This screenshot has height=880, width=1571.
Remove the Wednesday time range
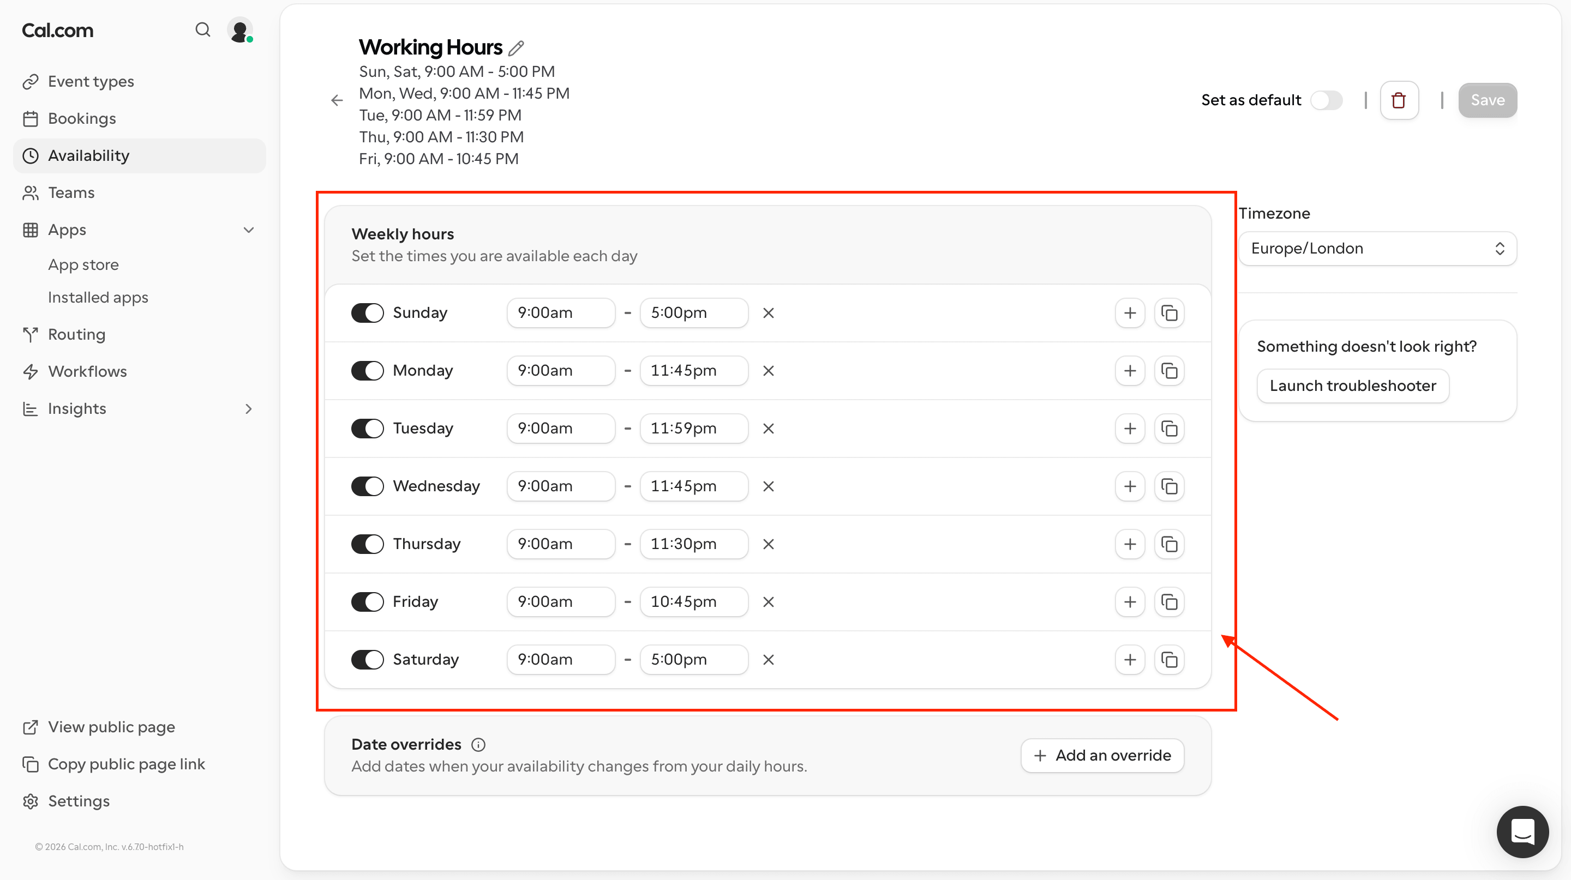(768, 486)
